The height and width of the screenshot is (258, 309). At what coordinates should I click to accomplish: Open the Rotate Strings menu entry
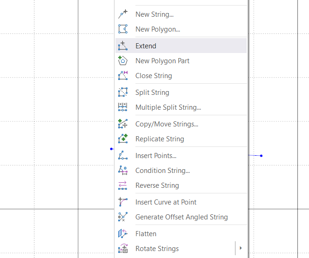tap(157, 249)
